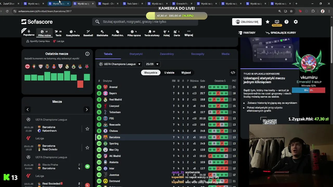Select Hokej sport category

tap(166, 33)
